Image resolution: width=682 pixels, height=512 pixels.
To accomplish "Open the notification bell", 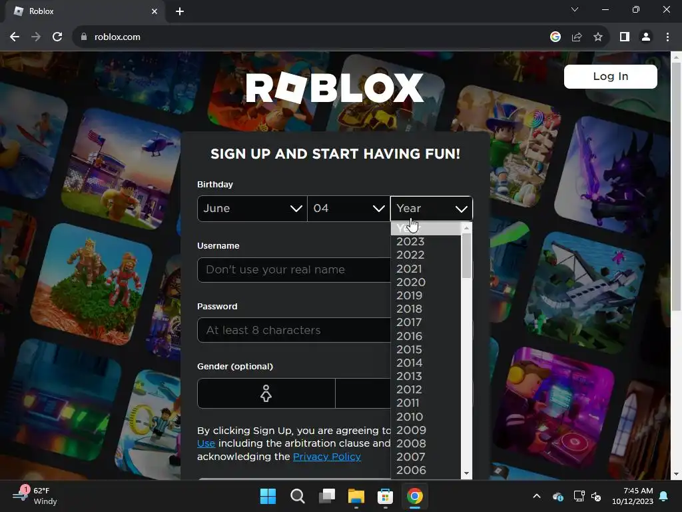I will click(664, 496).
